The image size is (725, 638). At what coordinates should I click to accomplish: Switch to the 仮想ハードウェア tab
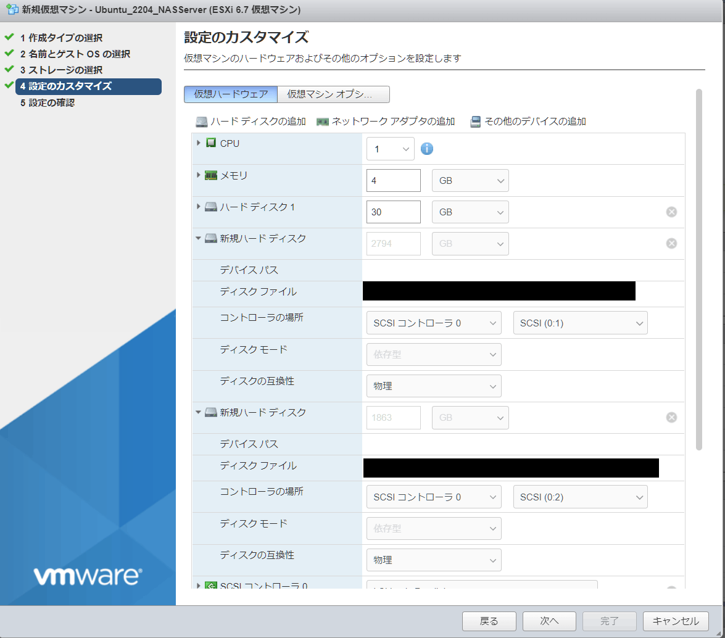click(x=231, y=94)
